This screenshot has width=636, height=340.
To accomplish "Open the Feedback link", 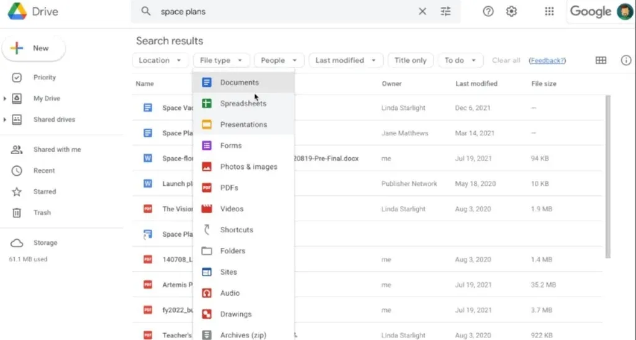I will [x=547, y=60].
